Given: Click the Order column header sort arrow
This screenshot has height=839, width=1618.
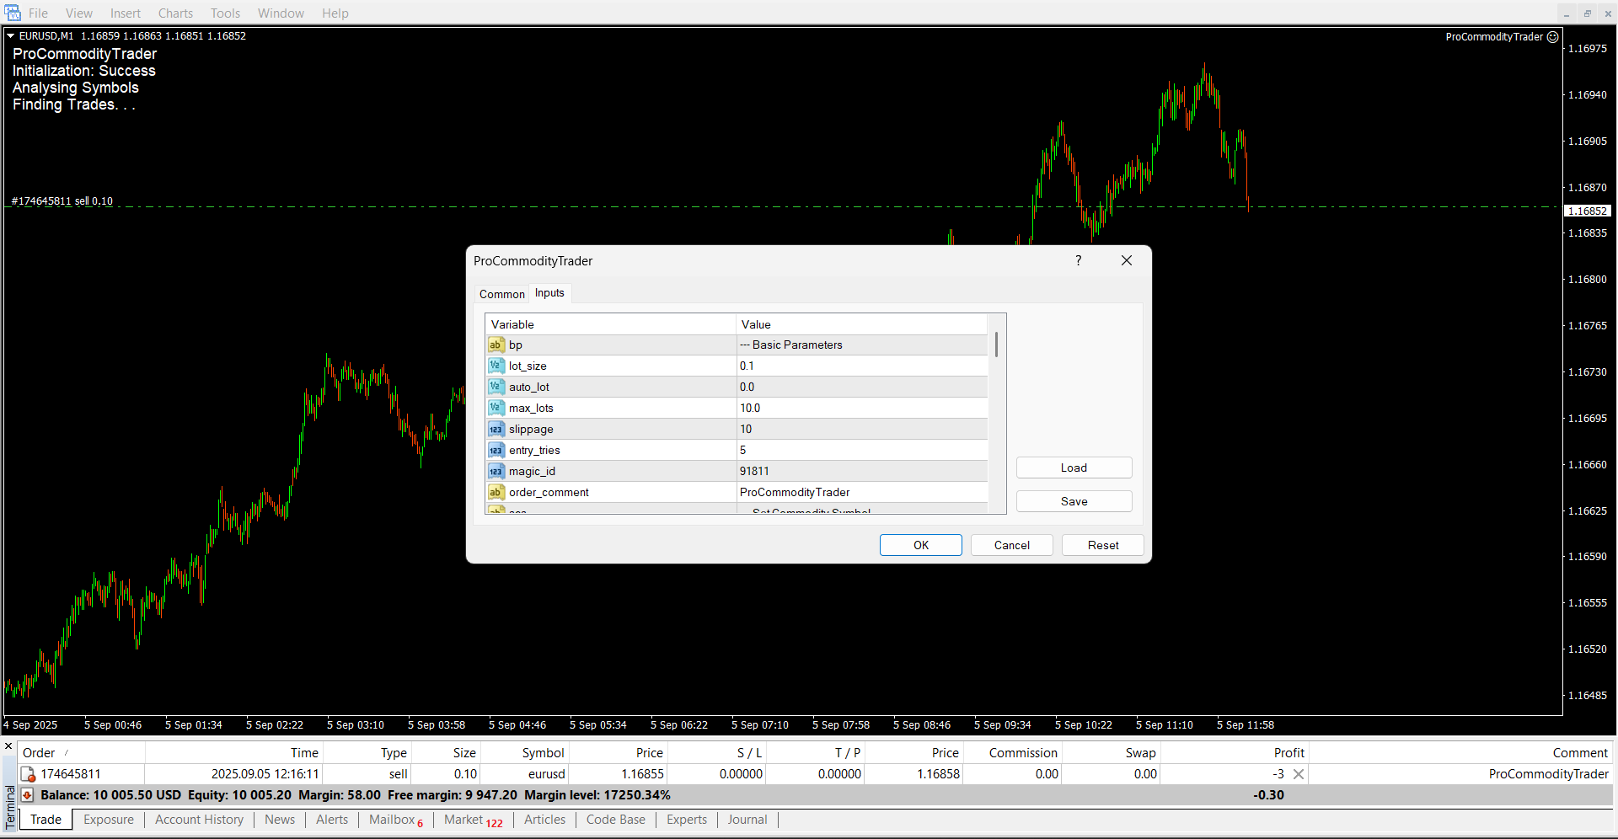Looking at the screenshot, I should click(x=67, y=753).
